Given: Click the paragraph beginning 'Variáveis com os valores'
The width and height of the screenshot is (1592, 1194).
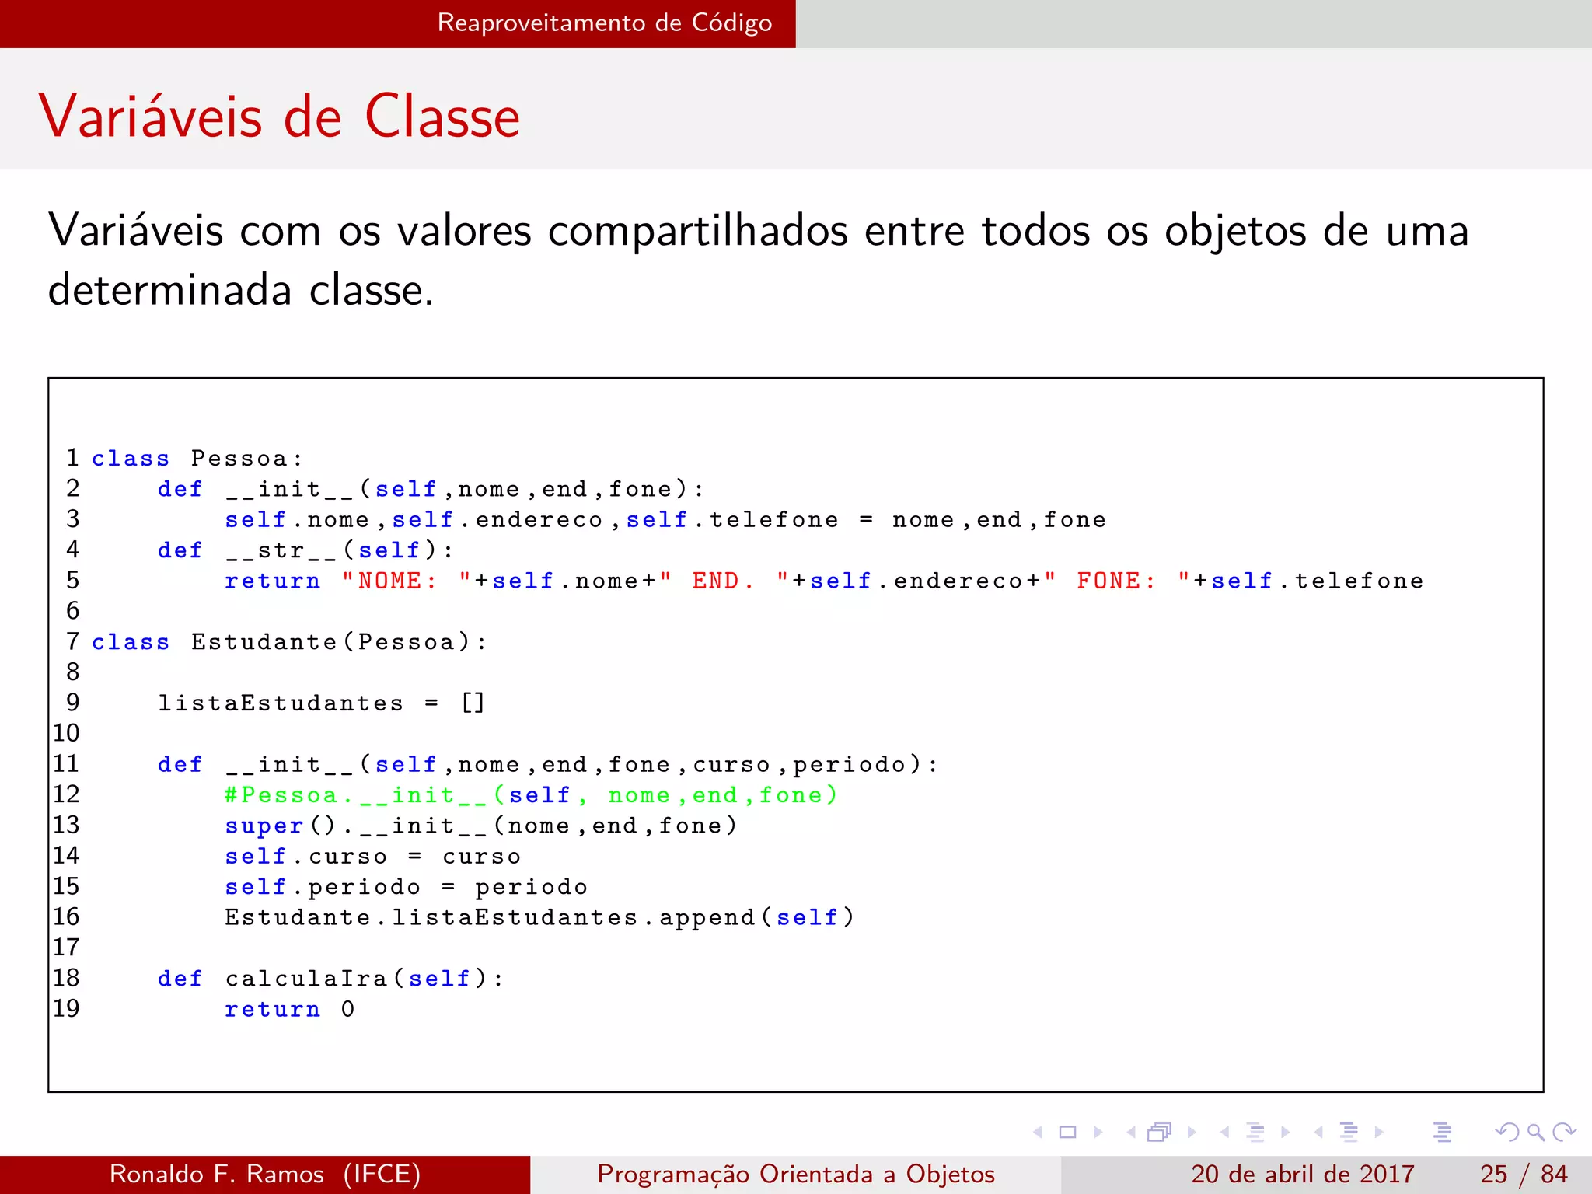Looking at the screenshot, I should tap(759, 260).
